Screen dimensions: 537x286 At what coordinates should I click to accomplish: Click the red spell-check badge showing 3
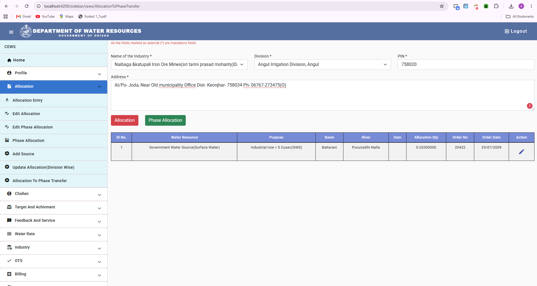click(x=529, y=106)
